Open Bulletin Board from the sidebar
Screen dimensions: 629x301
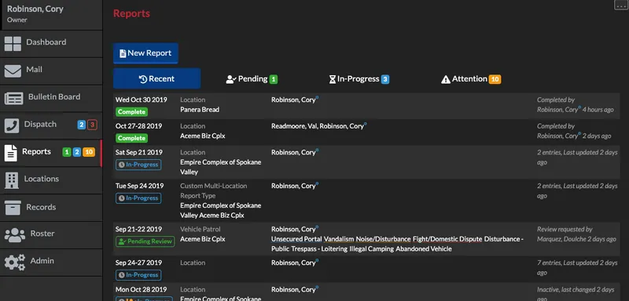[x=51, y=98]
